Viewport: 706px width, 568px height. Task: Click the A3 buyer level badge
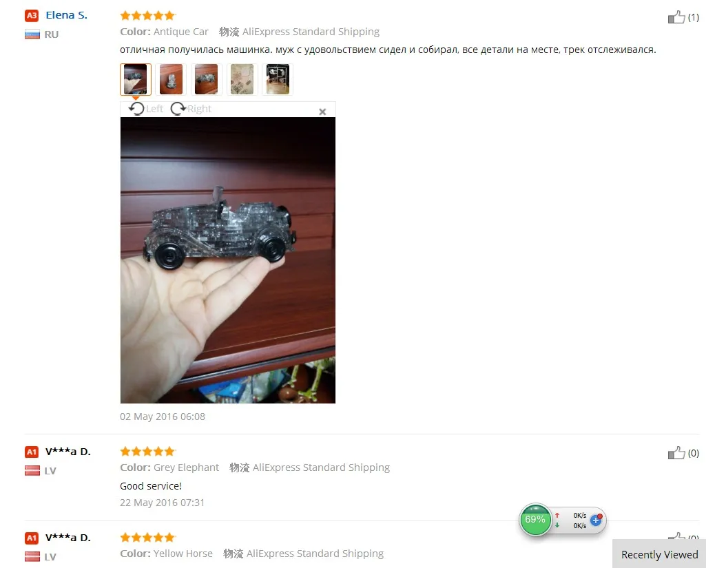point(32,16)
